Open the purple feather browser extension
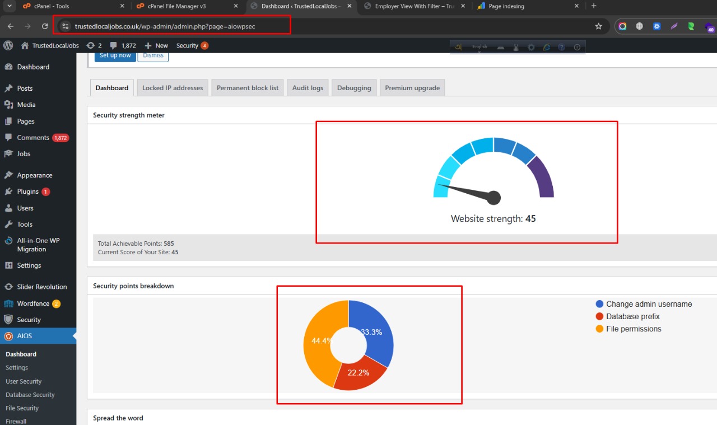 (674, 26)
